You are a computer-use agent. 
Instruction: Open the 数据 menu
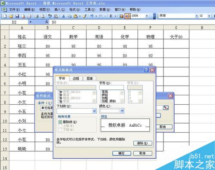tap(105, 9)
